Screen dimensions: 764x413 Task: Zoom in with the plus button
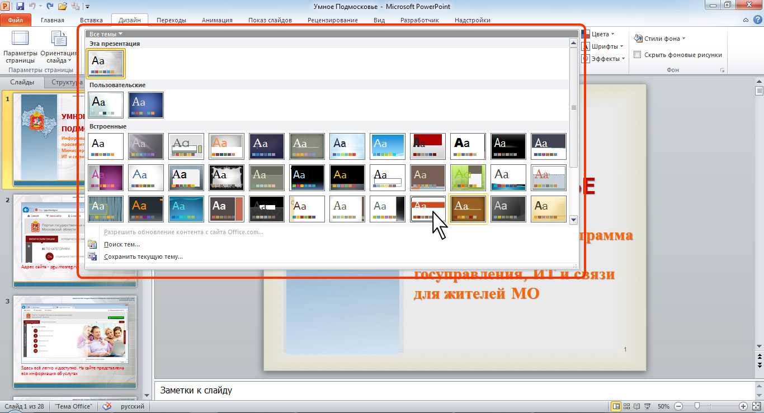(743, 406)
